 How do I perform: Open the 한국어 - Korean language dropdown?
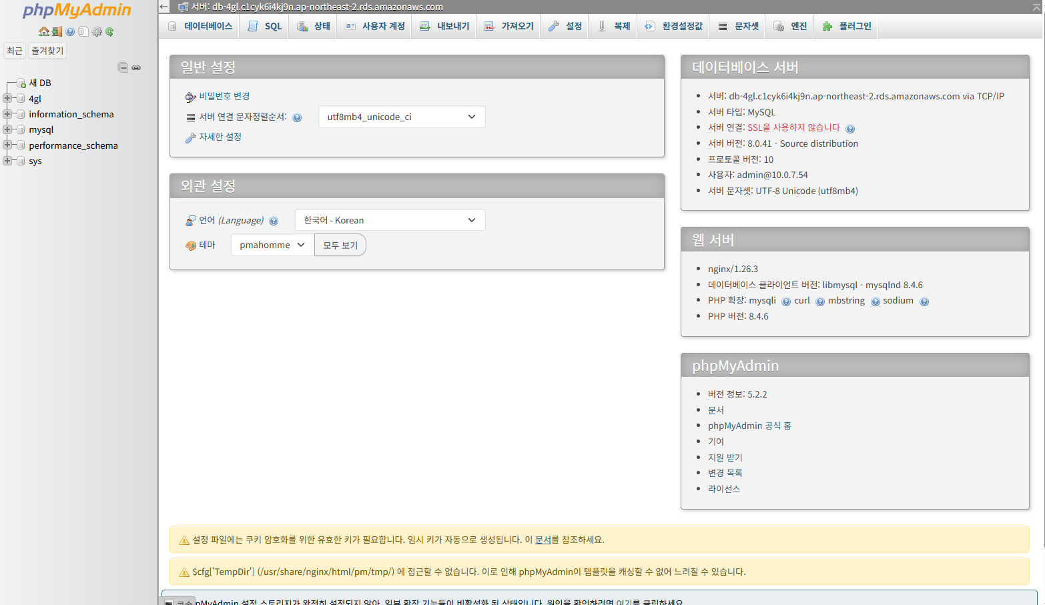390,220
